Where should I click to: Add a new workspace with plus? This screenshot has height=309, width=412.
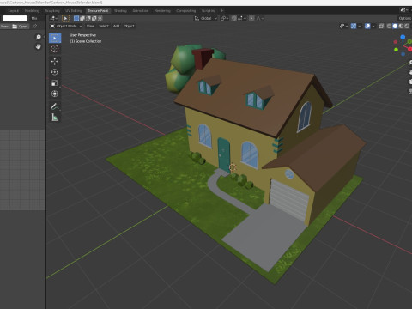click(222, 11)
